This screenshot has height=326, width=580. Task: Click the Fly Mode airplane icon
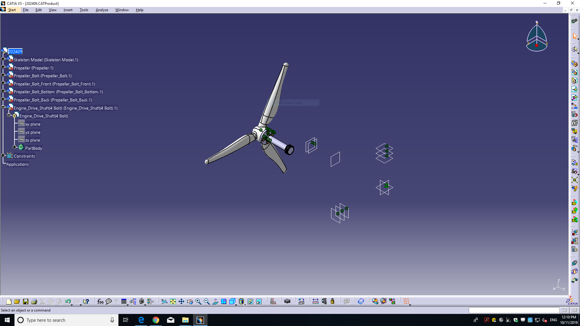(164, 301)
